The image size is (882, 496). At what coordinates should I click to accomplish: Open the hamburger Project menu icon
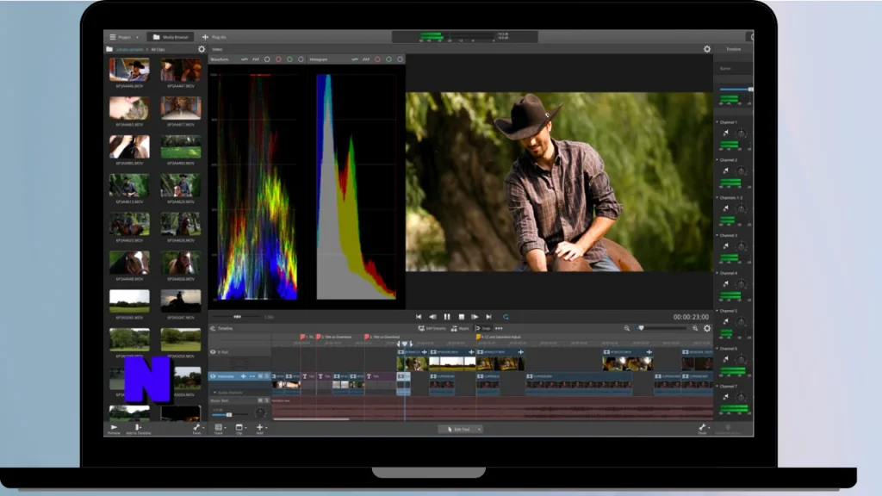(x=113, y=37)
